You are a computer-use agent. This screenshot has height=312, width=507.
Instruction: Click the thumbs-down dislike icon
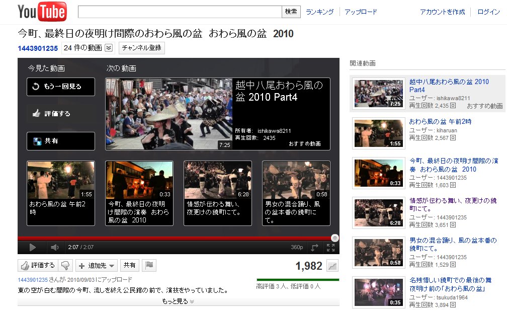[64, 265]
